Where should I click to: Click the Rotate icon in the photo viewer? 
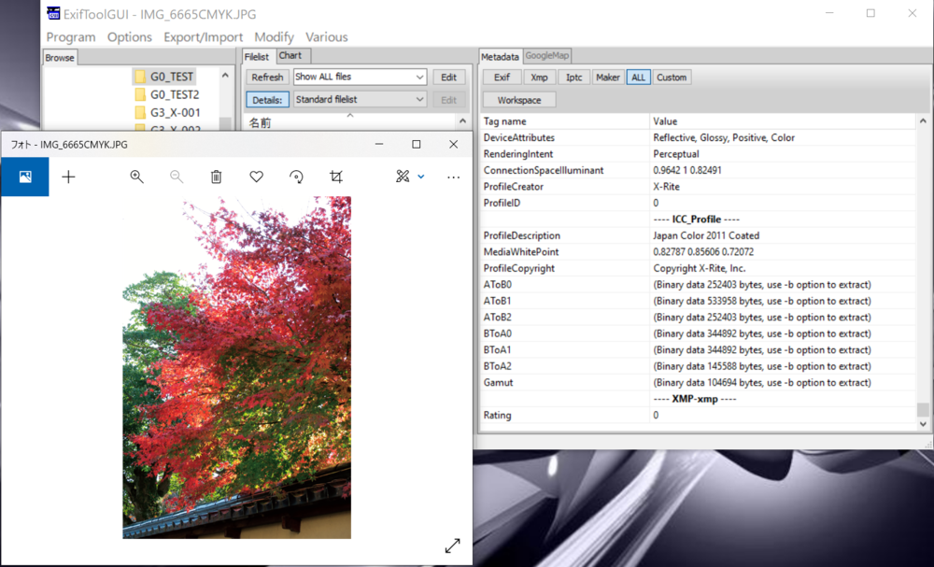pos(296,177)
